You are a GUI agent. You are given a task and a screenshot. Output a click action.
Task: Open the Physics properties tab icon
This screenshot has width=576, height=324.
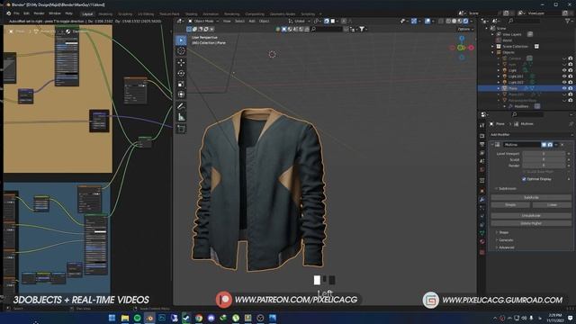pos(482,216)
